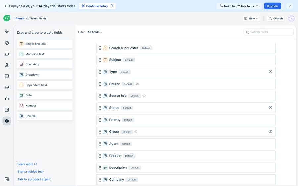The image size is (298, 186).
Task: Click hidden-eye icon on Source Info row
Action: (144, 96)
